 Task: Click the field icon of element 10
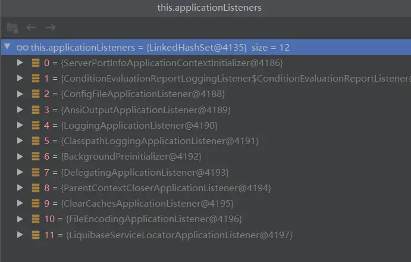pos(36,219)
